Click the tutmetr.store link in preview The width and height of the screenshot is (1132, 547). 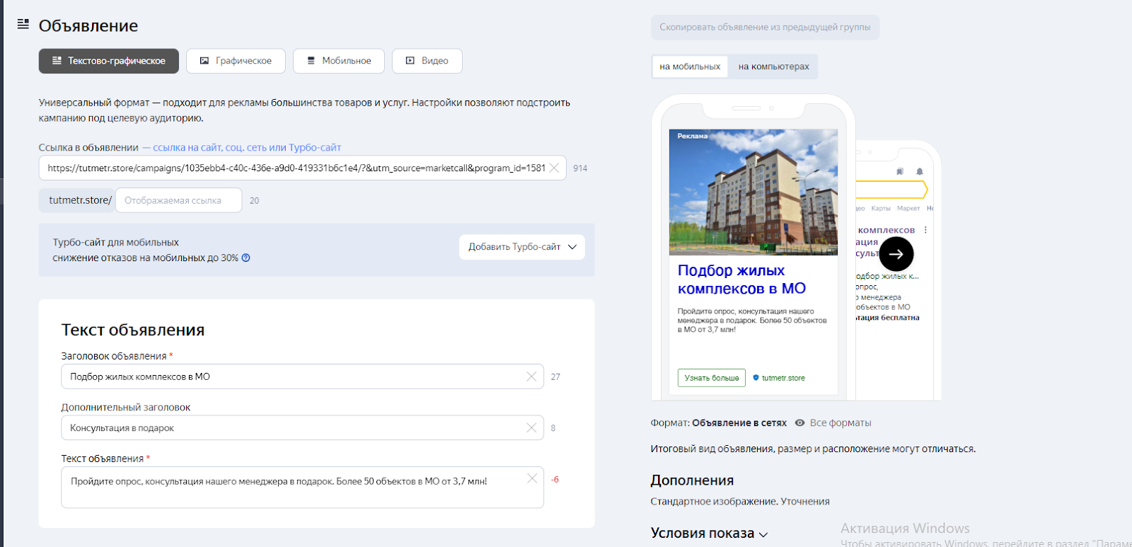tap(783, 378)
